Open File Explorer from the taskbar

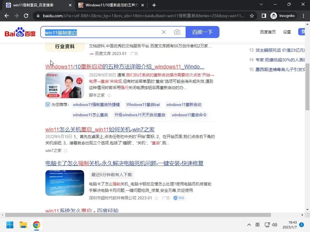pyautogui.click(x=23, y=225)
